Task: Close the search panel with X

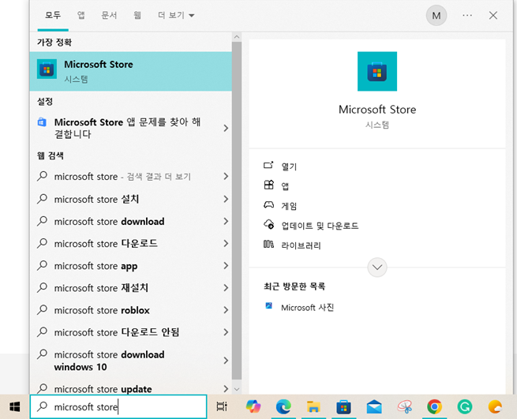Action: 493,16
